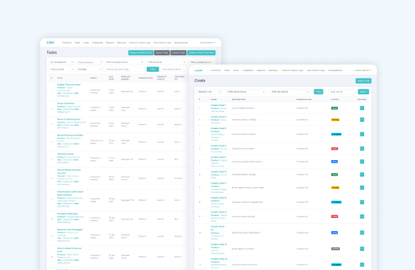Viewport: 415px width, 270px height.
Task: Open the Personal Scale task link
Action: click(65, 154)
